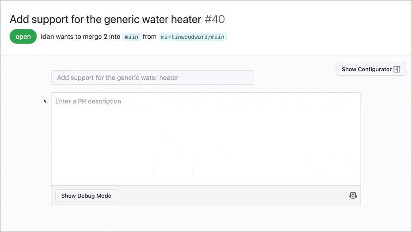This screenshot has width=412, height=232.
Task: Click the #40 pull request number
Action: tap(215, 19)
